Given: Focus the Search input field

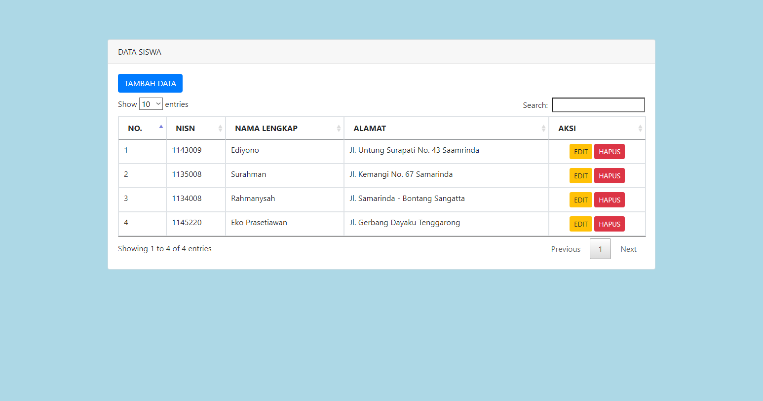Looking at the screenshot, I should tap(598, 105).
